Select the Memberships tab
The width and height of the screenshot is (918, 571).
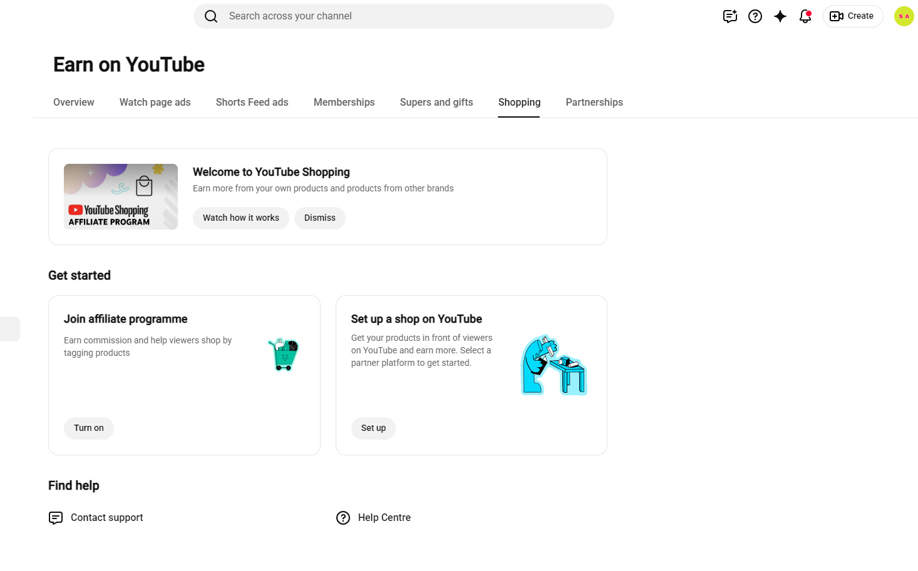(344, 103)
